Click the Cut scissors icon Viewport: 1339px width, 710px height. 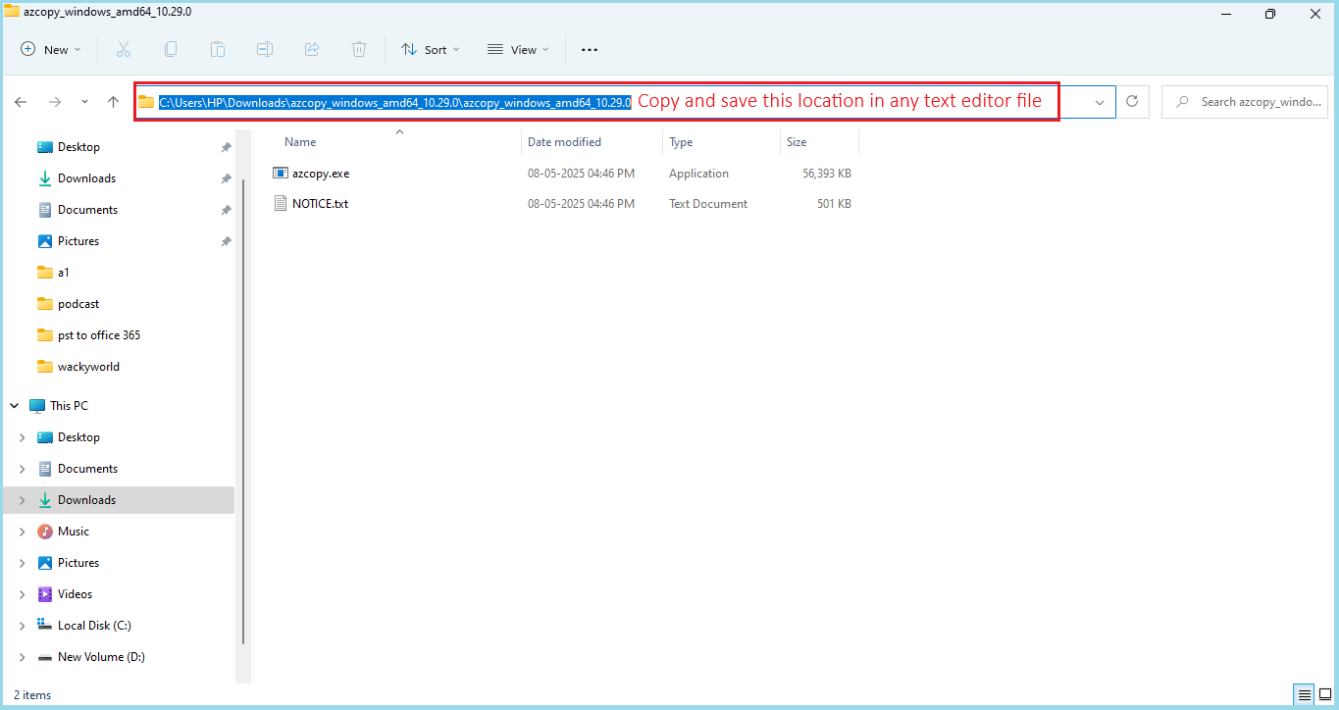point(124,49)
